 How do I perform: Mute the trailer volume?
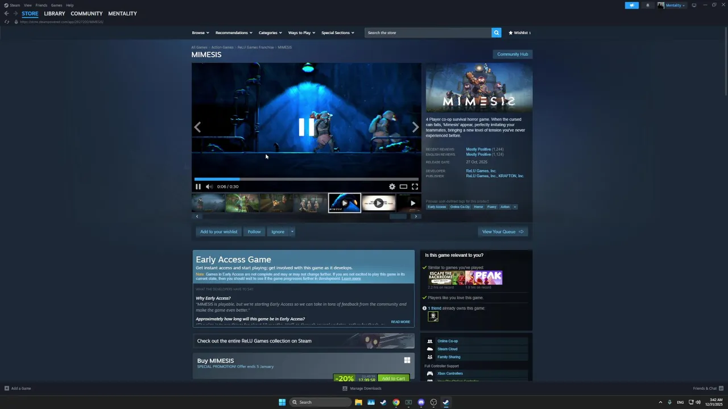[209, 186]
